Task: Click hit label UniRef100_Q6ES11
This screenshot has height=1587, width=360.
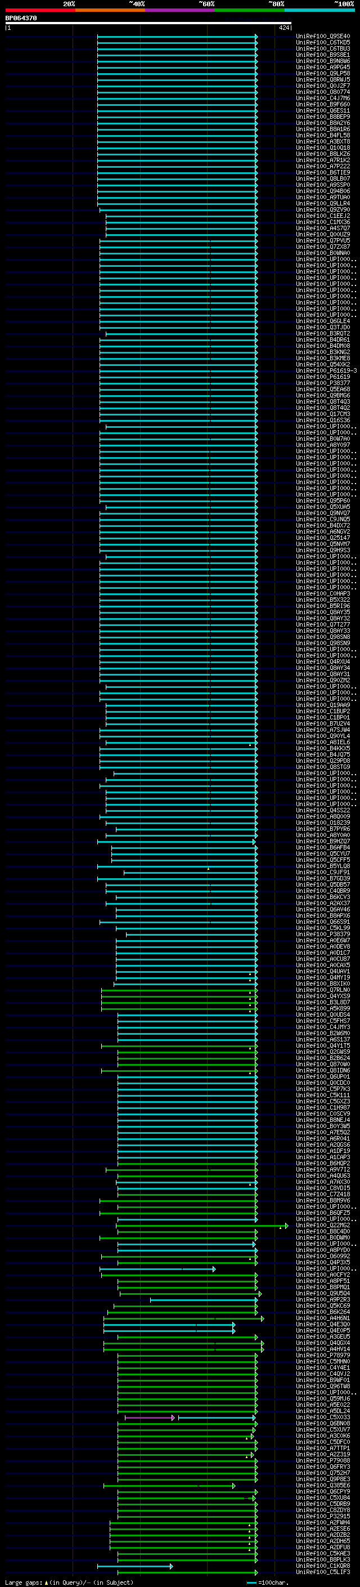Action: [x=323, y=110]
